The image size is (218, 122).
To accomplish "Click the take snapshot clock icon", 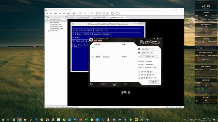I will (85, 14).
